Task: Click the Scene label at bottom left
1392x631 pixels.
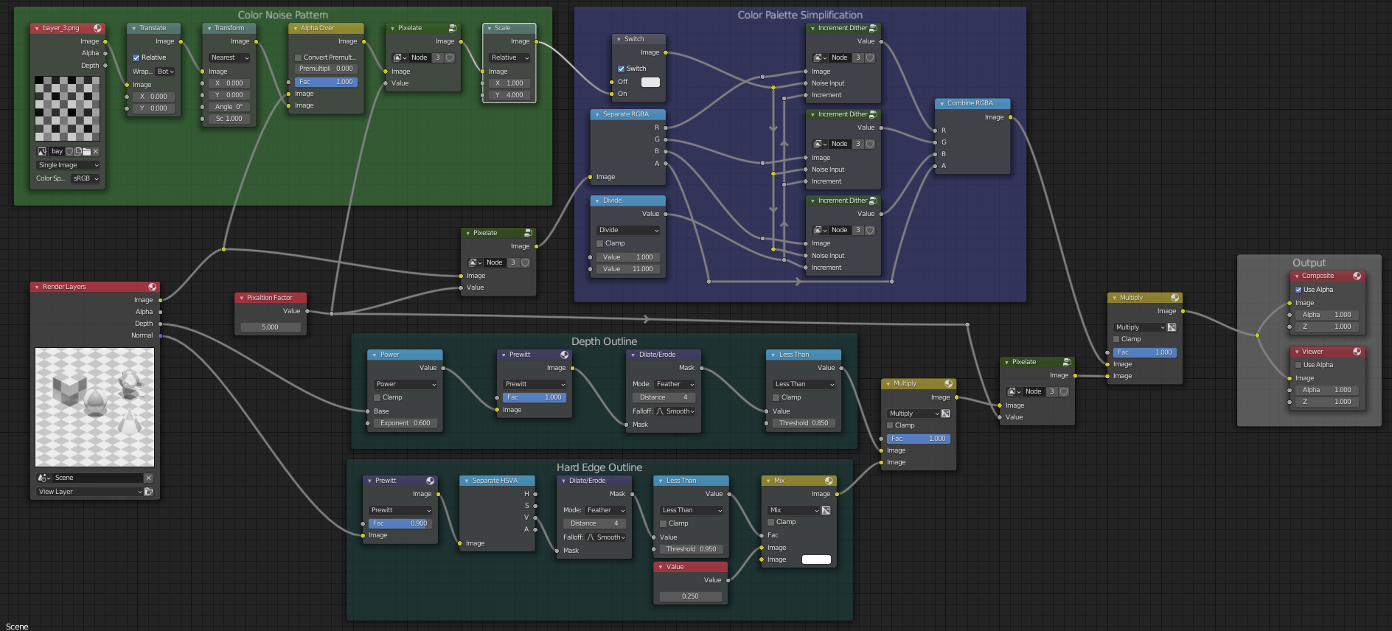Action: point(17,627)
